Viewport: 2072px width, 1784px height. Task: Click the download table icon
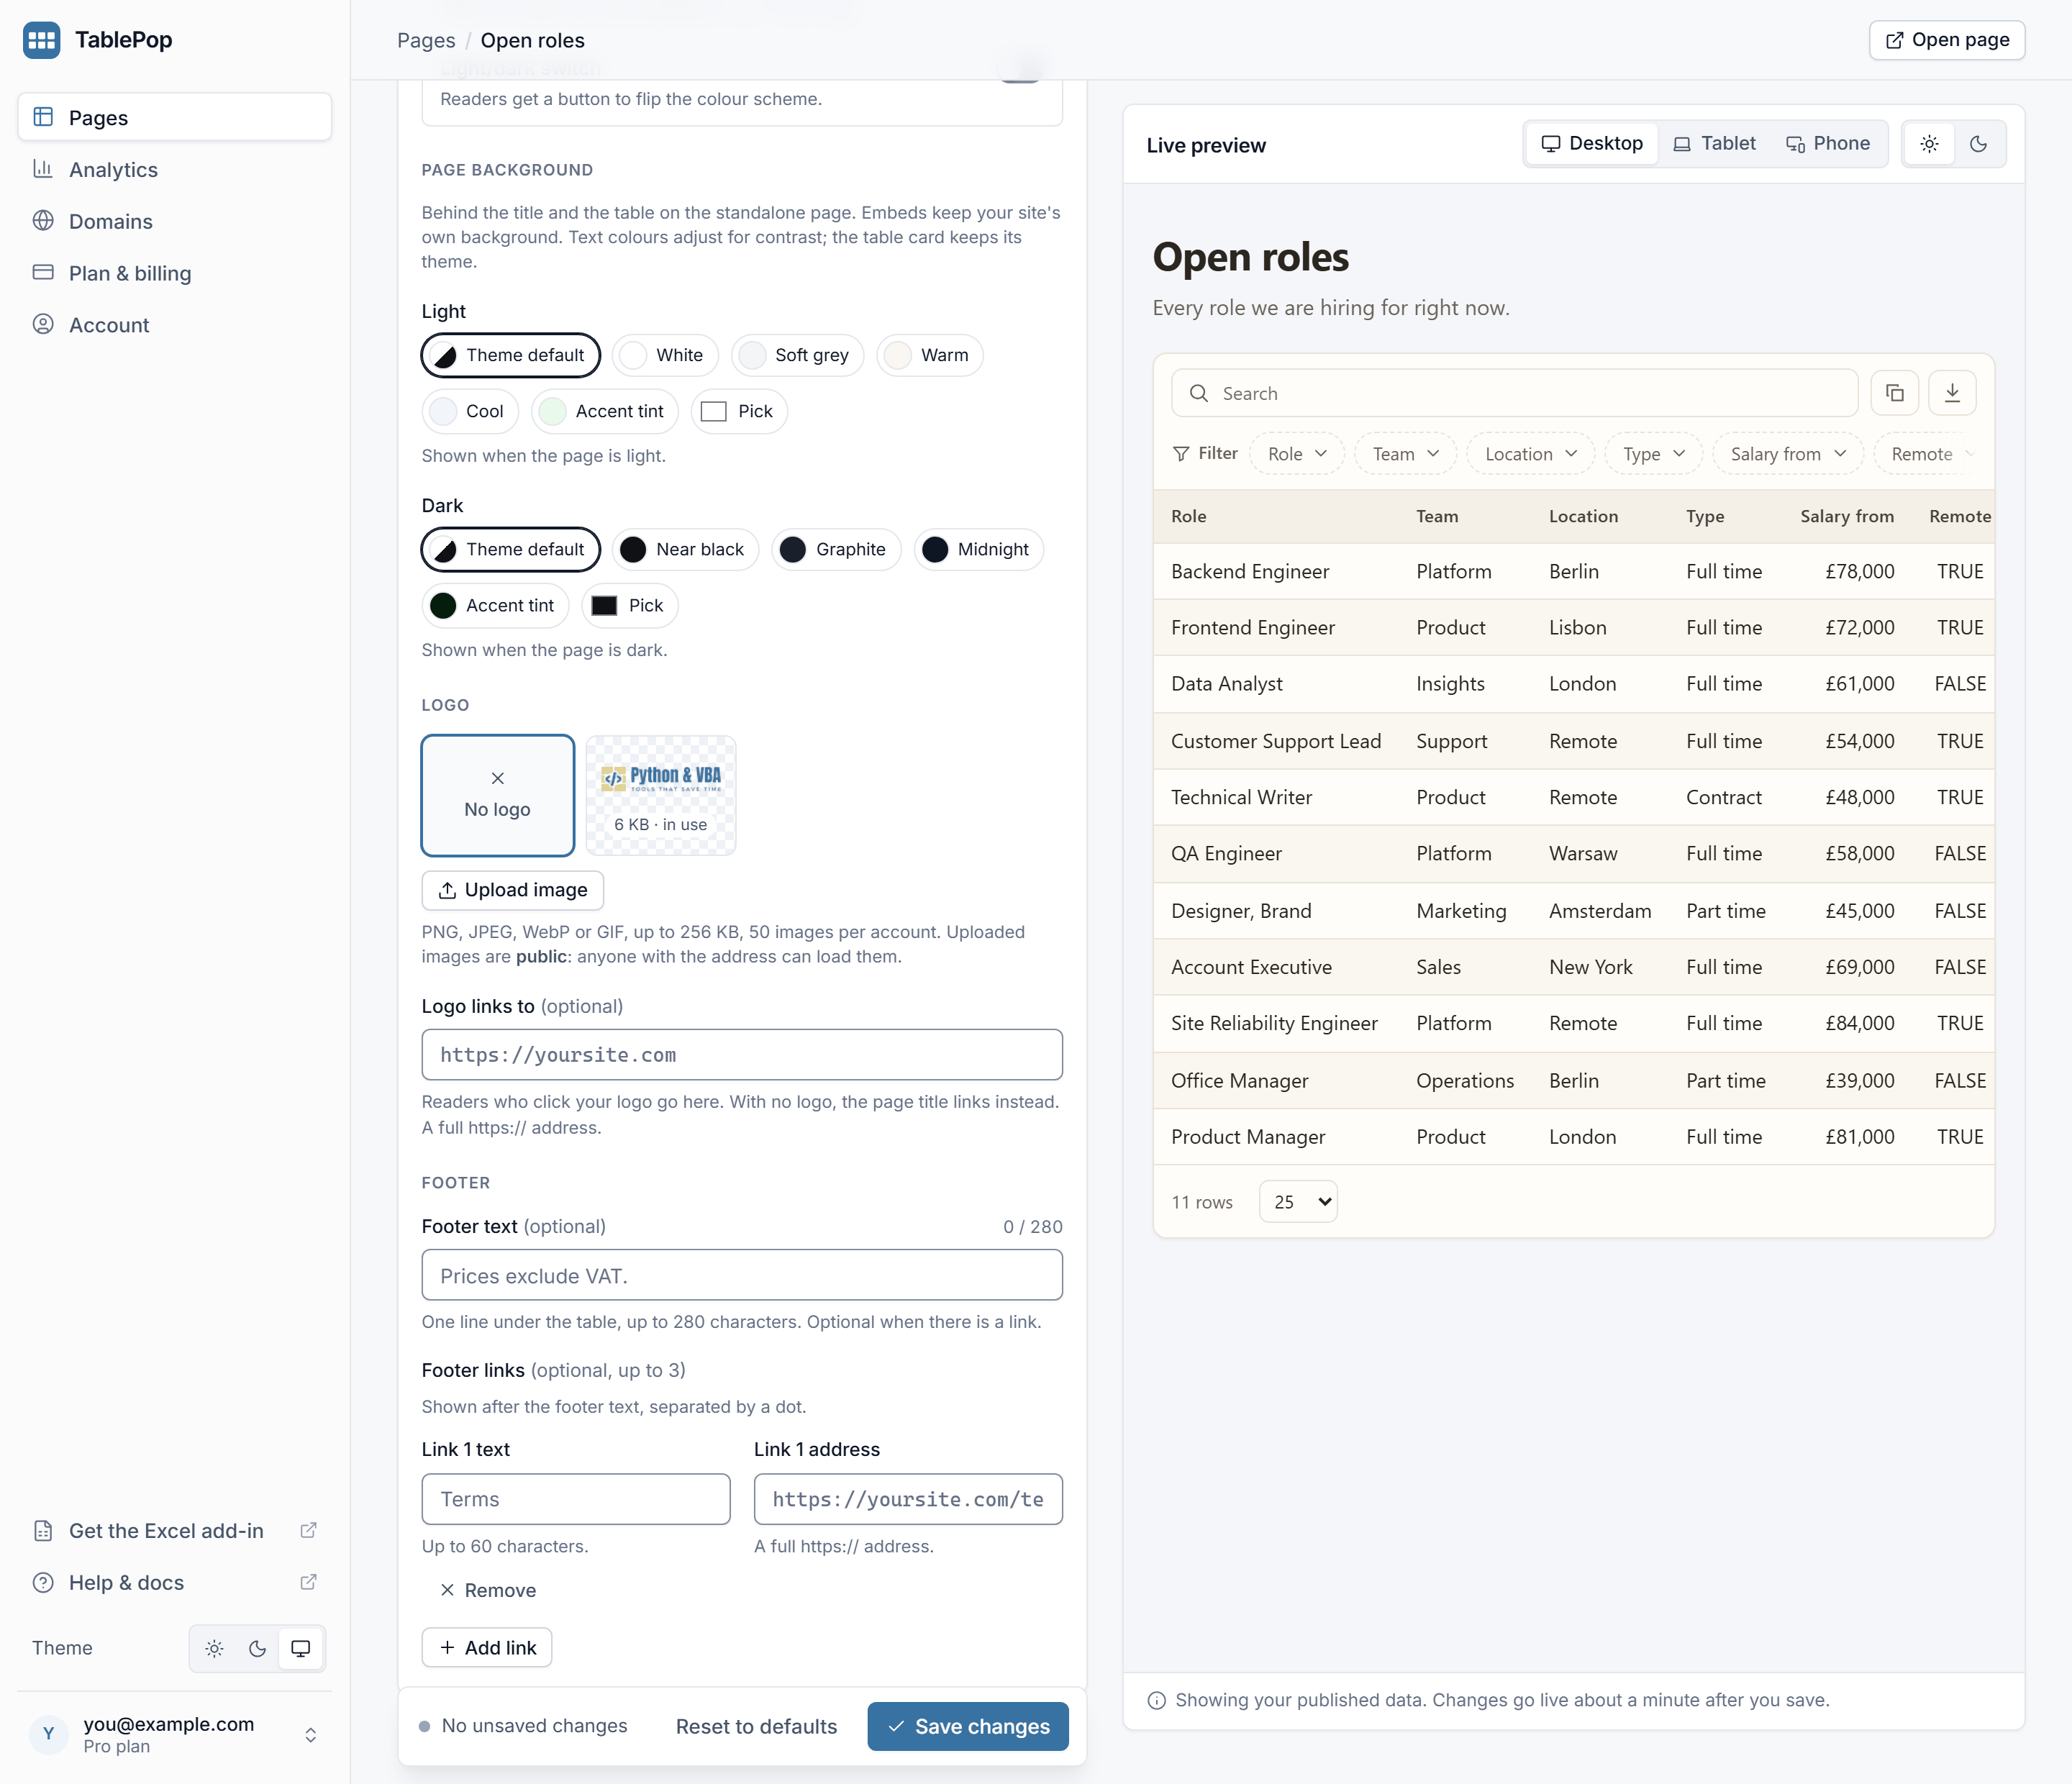[x=1952, y=393]
